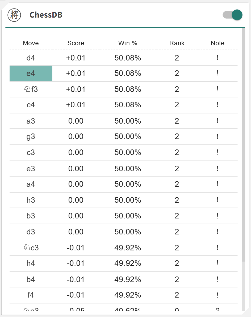Choose the knight f3 move
Screen dimensions: 251x317
pos(31,89)
